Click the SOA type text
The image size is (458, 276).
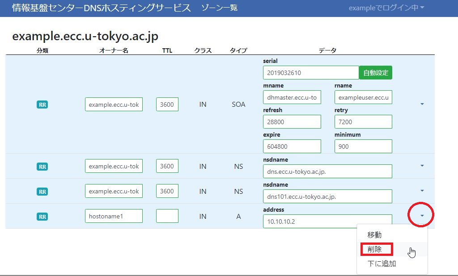pyautogui.click(x=238, y=105)
